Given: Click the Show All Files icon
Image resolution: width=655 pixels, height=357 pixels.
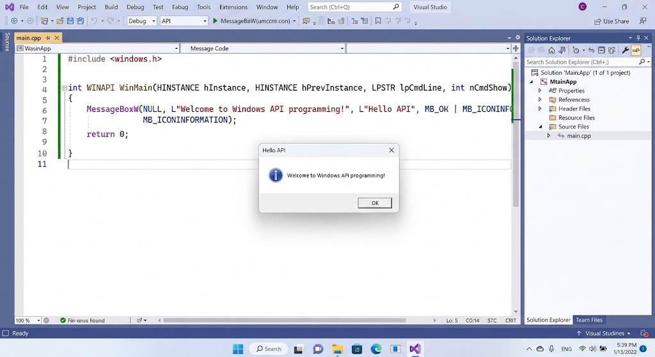Looking at the screenshot, I should point(612,50).
